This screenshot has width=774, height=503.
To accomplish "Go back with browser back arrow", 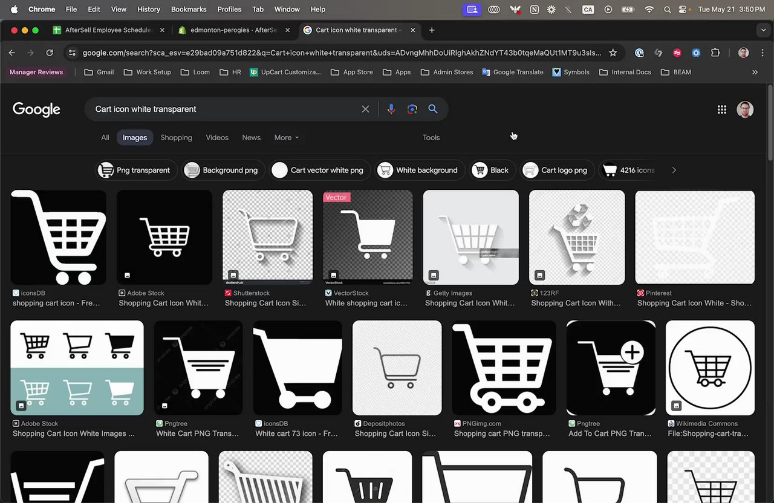I will pos(12,53).
